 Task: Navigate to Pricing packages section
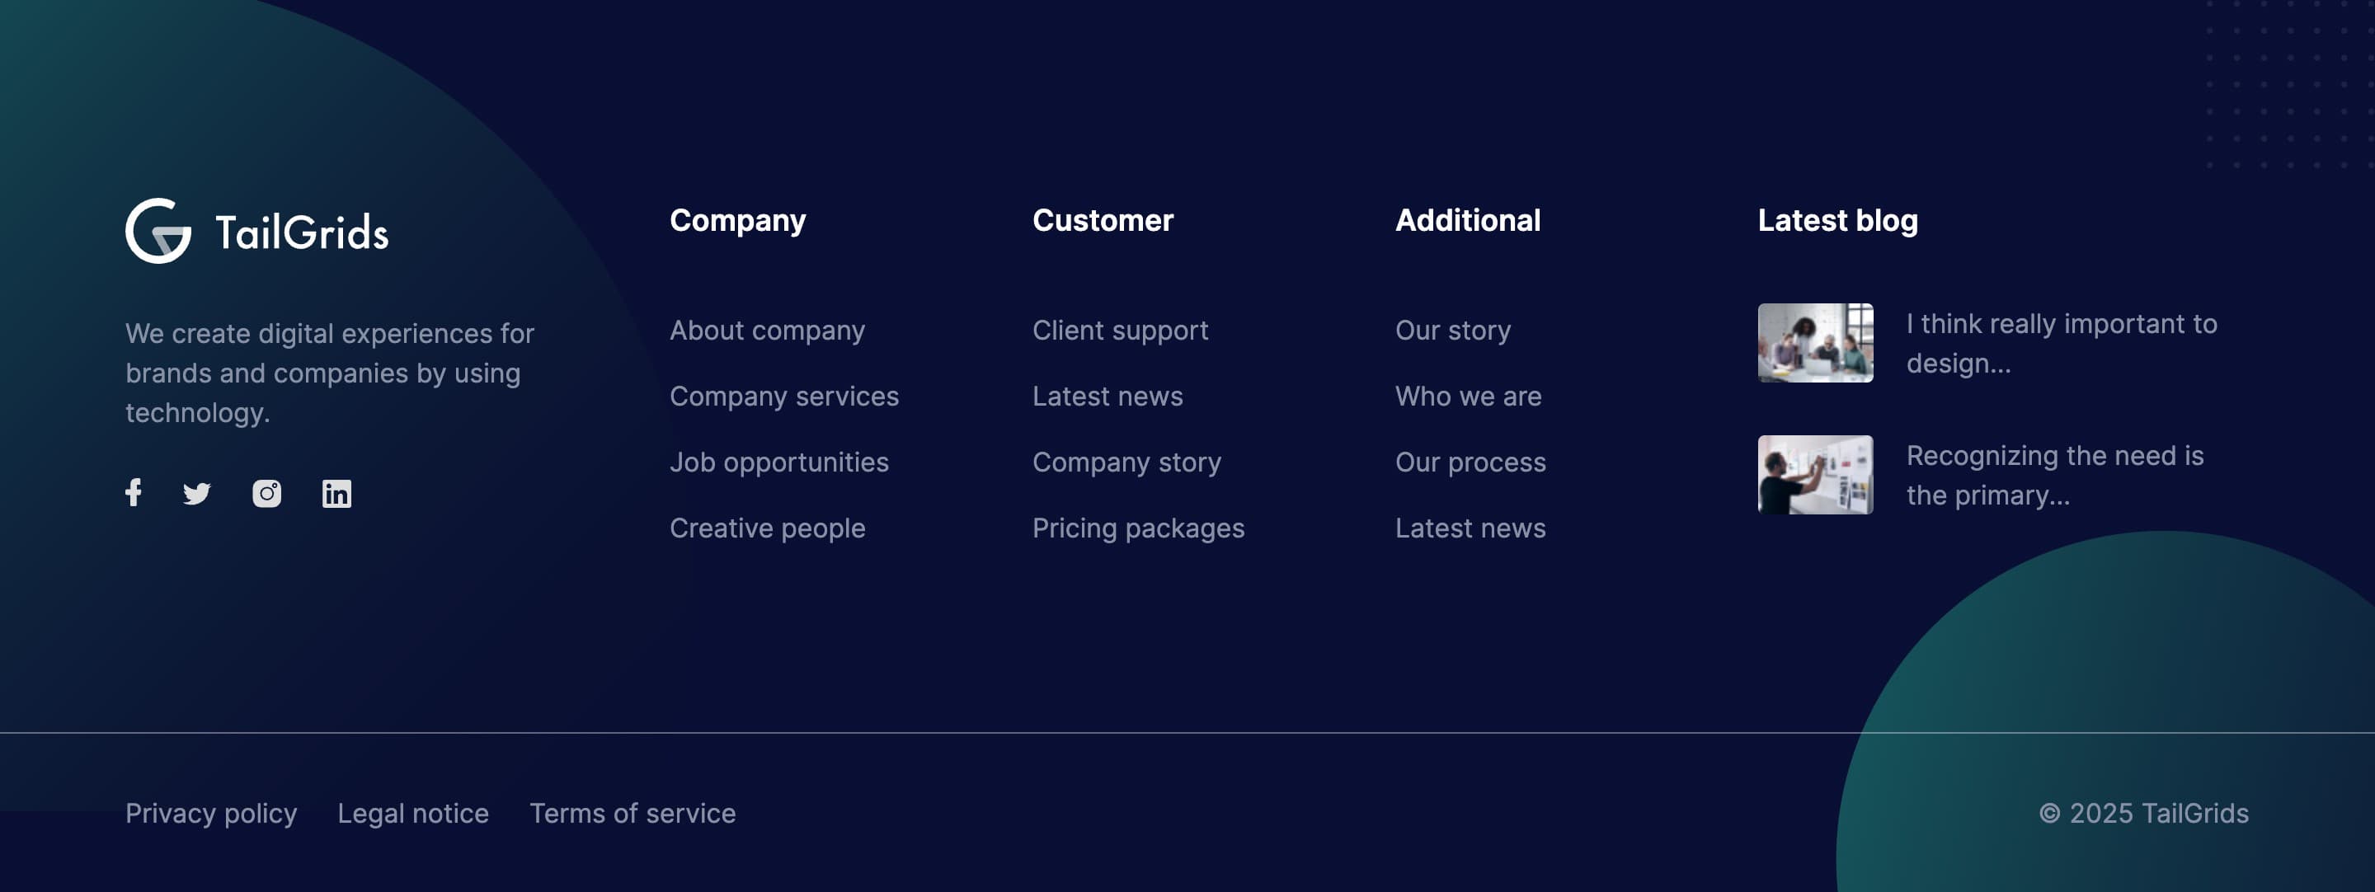tap(1137, 528)
